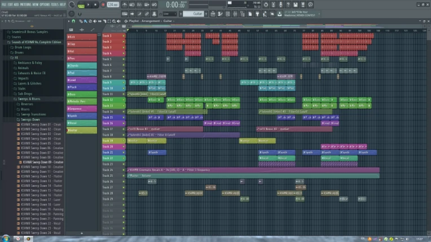Select the Vocal pattern in picker
Screen dimensions: 431x242
(x=82, y=123)
